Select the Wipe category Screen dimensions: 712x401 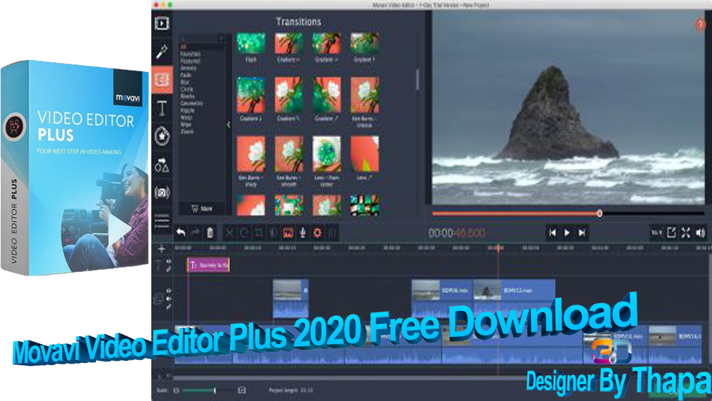click(x=186, y=125)
